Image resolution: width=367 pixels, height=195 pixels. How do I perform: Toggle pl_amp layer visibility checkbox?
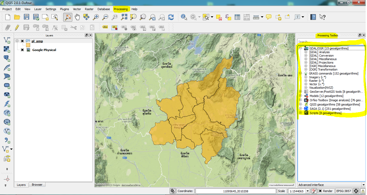22,41
